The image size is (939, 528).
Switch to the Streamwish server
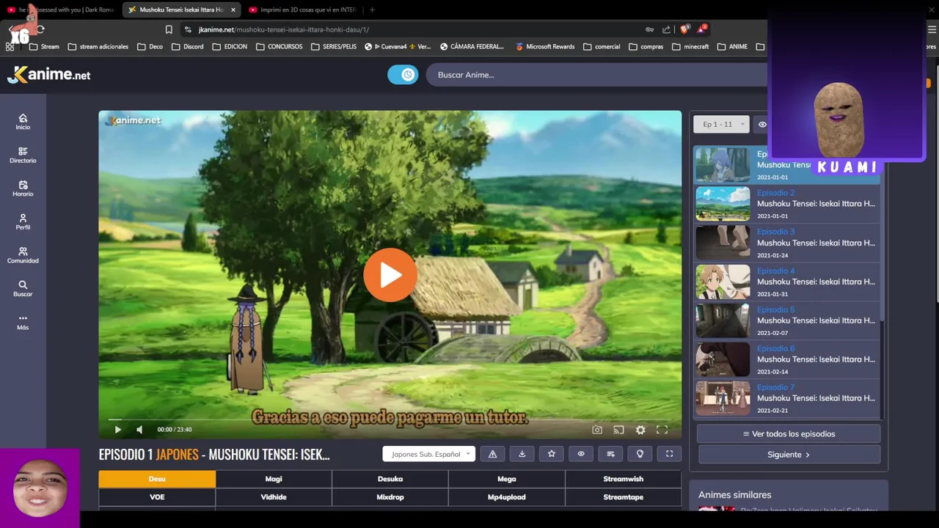point(624,479)
